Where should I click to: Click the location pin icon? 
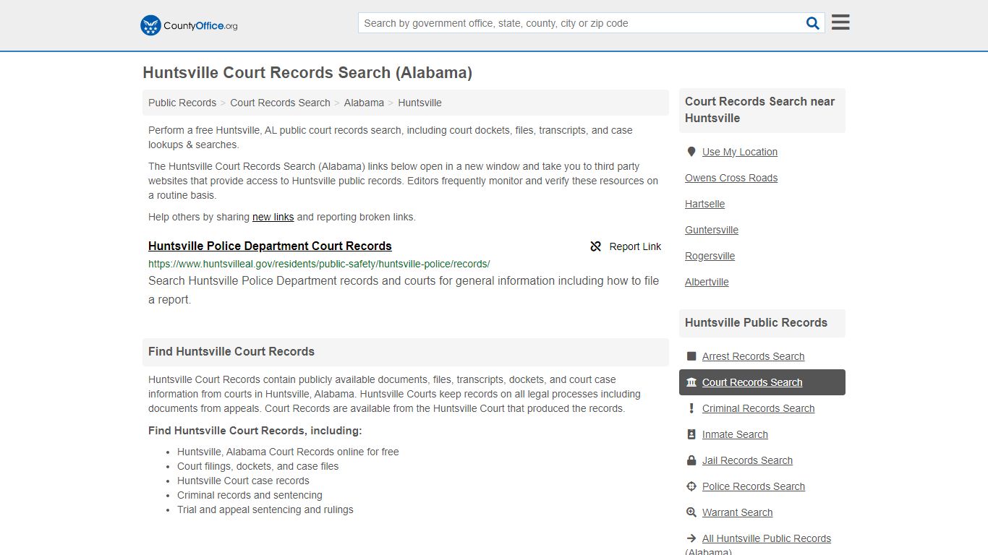coord(691,152)
